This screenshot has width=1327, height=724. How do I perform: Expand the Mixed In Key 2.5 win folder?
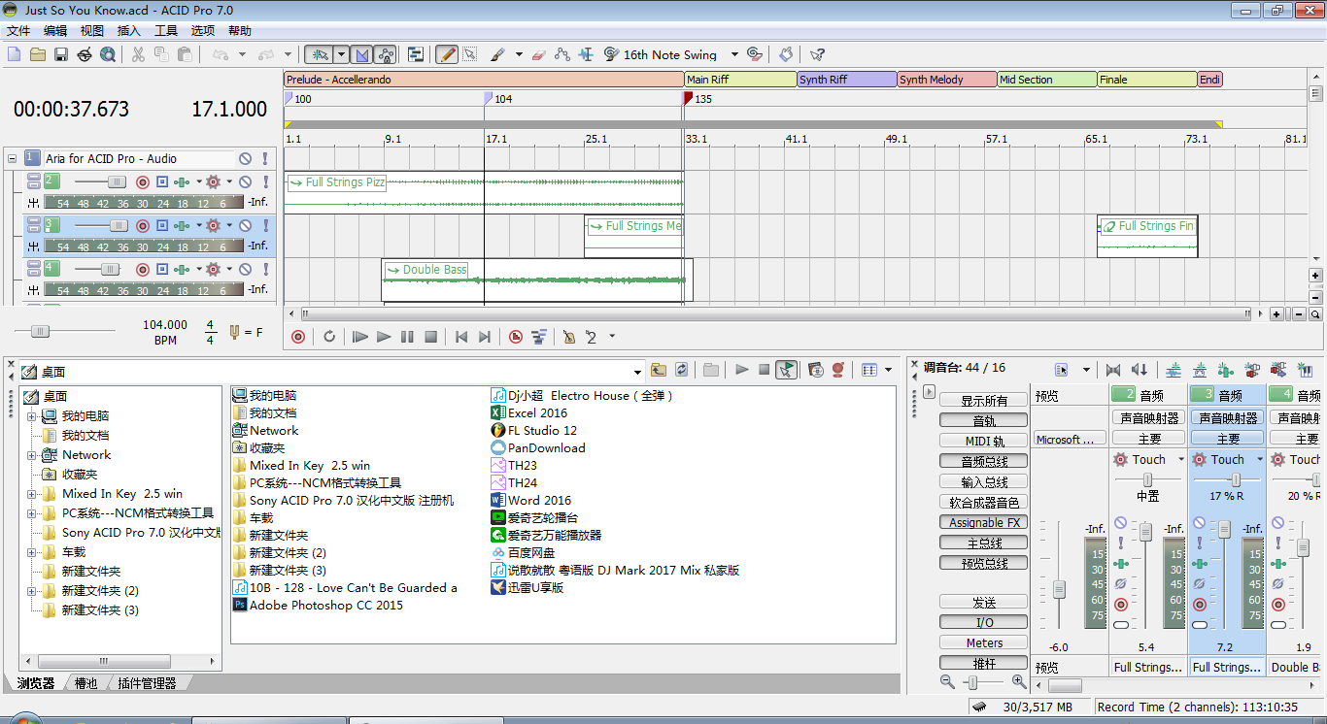coord(32,493)
